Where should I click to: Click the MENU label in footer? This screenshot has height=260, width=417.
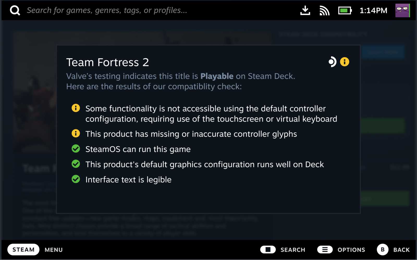[x=54, y=250]
